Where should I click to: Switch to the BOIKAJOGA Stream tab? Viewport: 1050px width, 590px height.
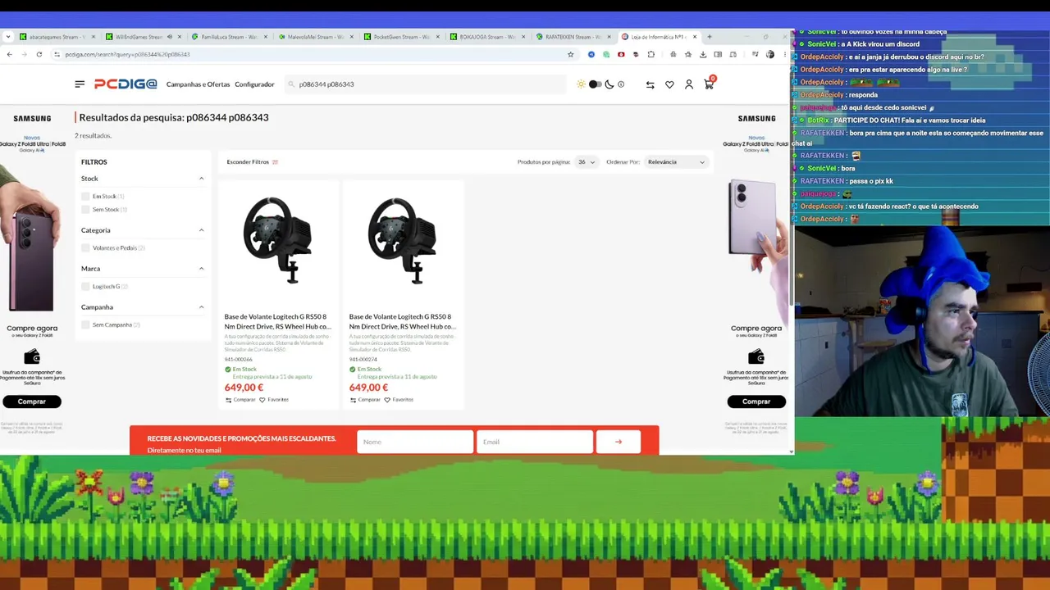coord(488,37)
